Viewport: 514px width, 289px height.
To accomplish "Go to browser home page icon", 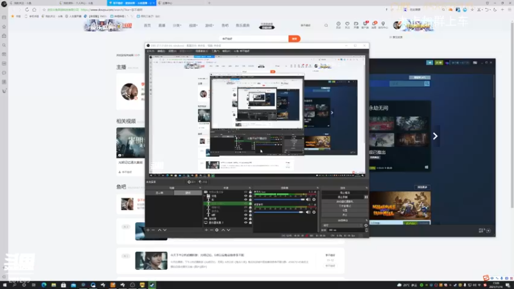I will (34, 10).
